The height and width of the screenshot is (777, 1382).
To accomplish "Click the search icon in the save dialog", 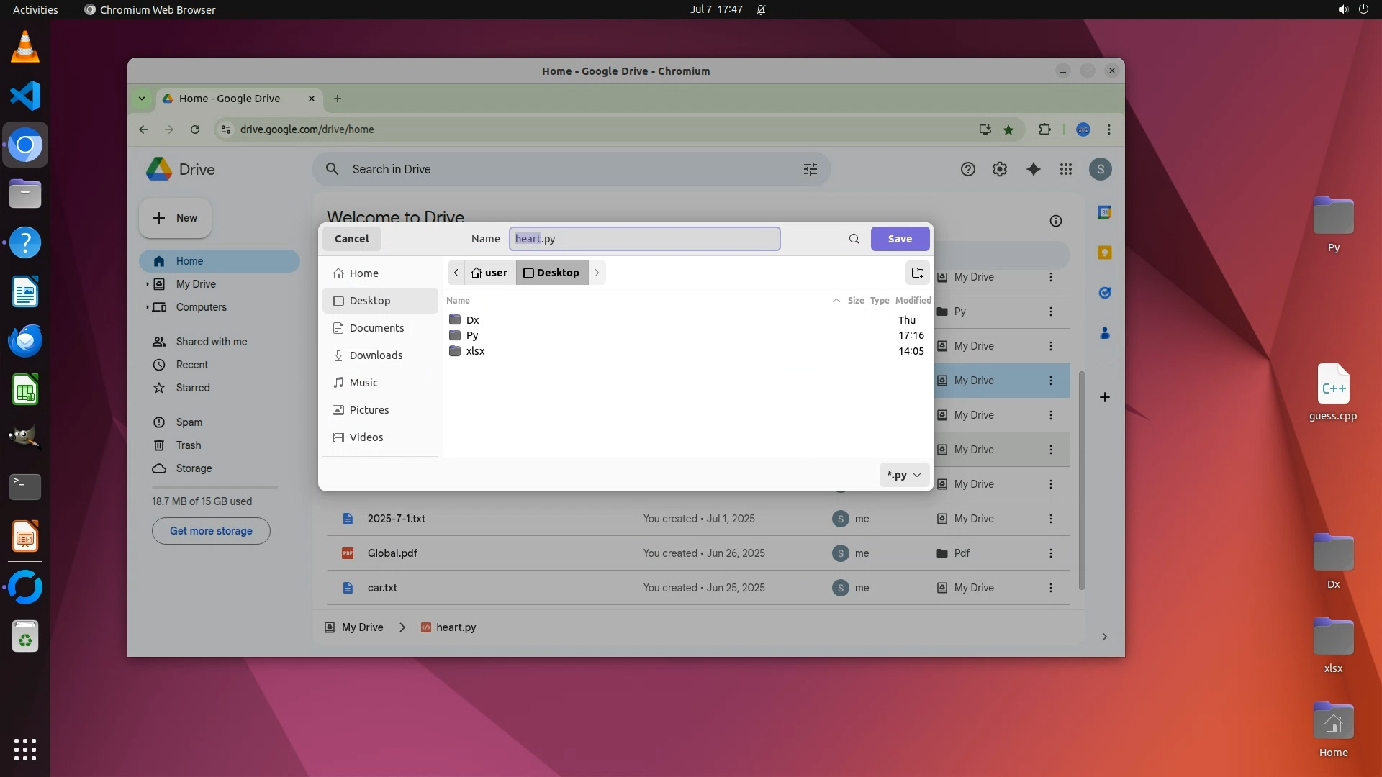I will coord(854,239).
